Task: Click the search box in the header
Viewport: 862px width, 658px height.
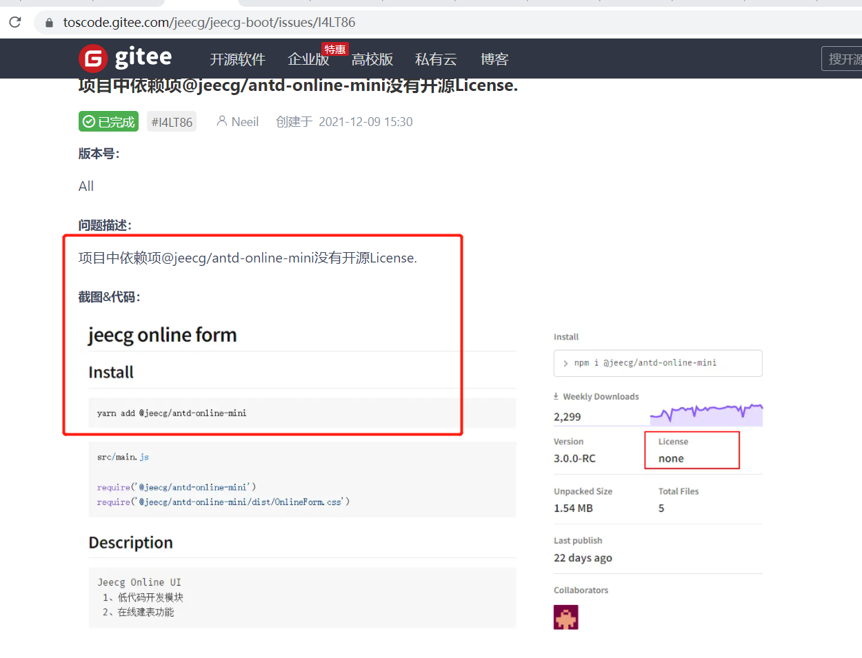Action: click(x=843, y=59)
